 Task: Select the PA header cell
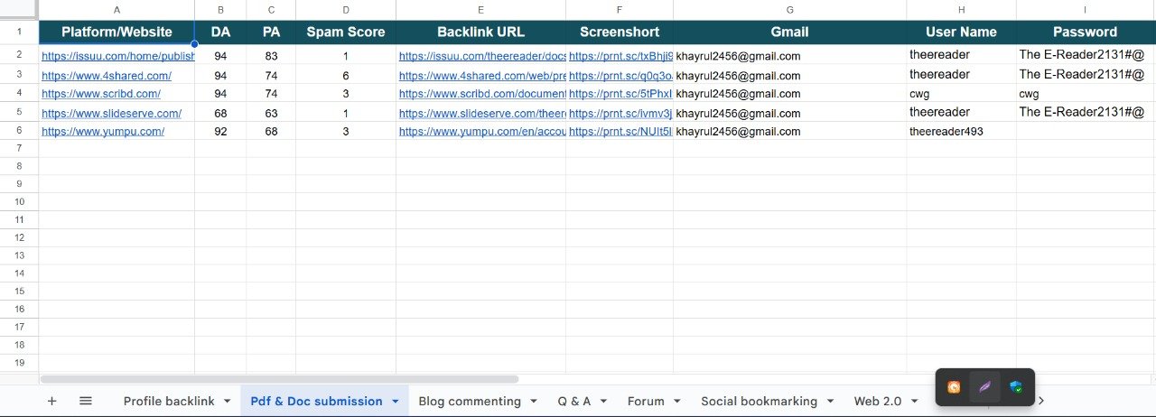click(271, 32)
